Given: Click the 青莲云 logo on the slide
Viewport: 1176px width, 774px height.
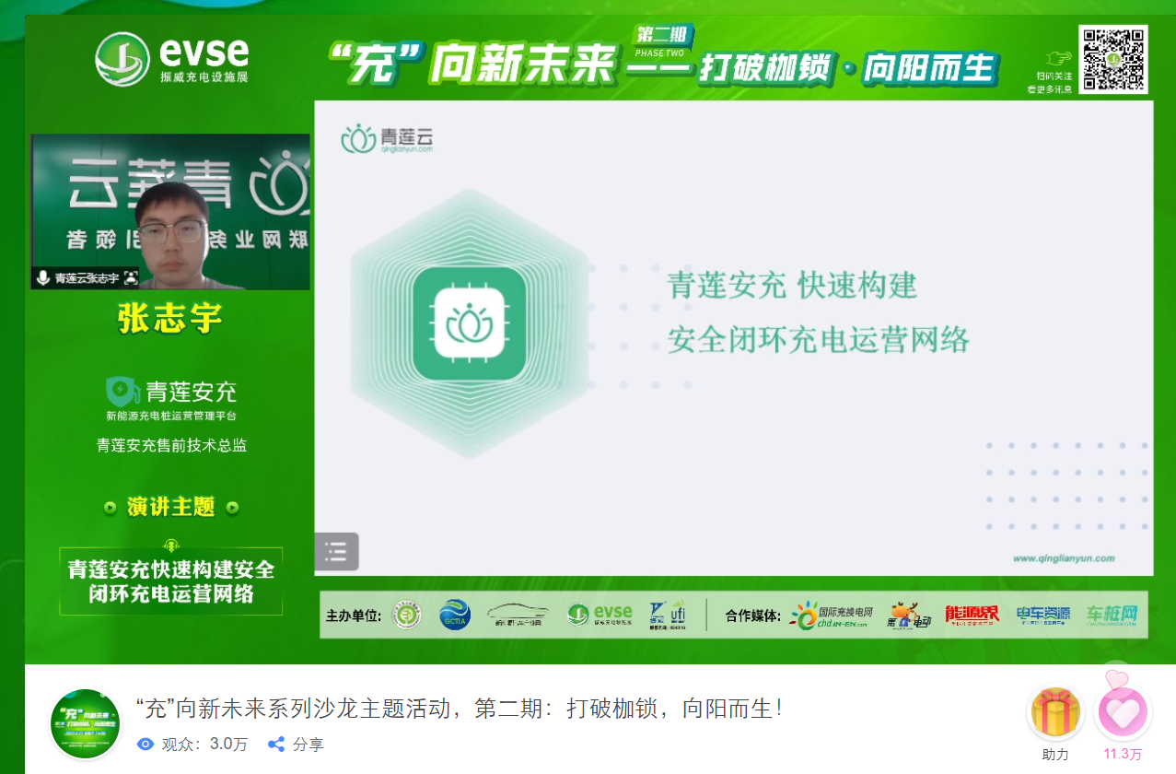Looking at the screenshot, I should tap(387, 139).
